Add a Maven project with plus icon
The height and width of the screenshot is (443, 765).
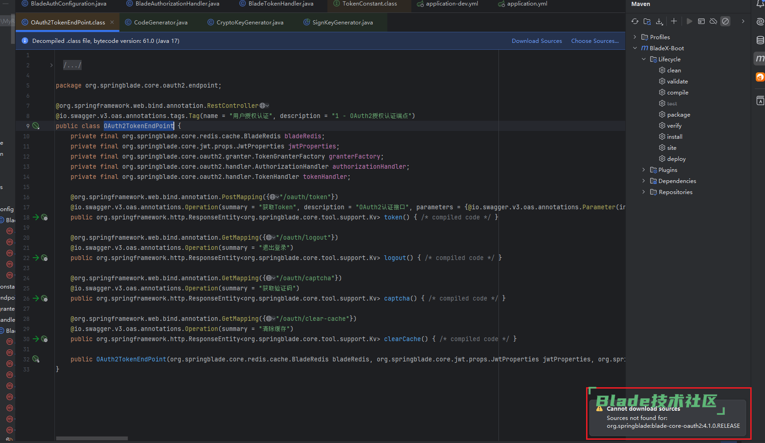click(674, 21)
